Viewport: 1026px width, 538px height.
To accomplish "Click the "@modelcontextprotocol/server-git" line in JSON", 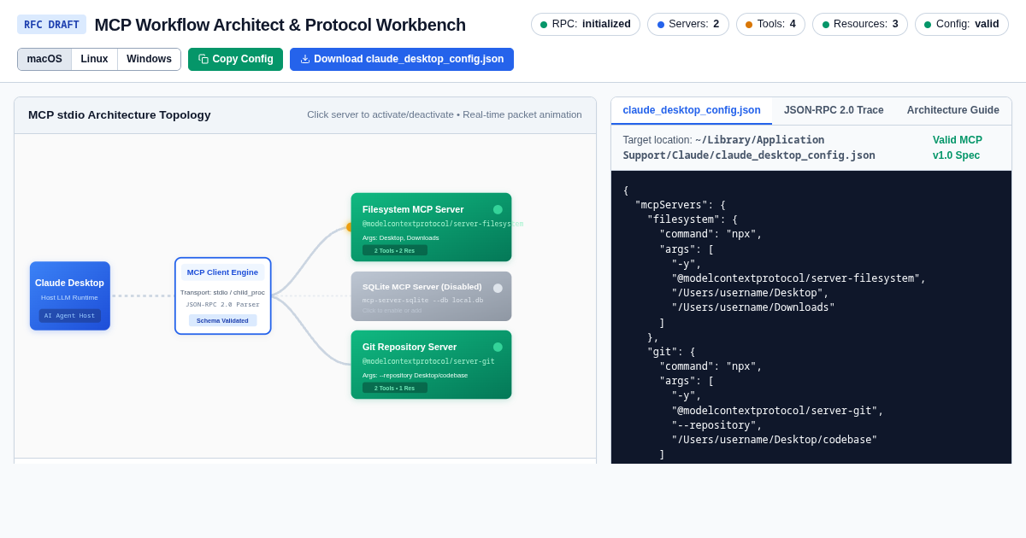I will click(777, 411).
